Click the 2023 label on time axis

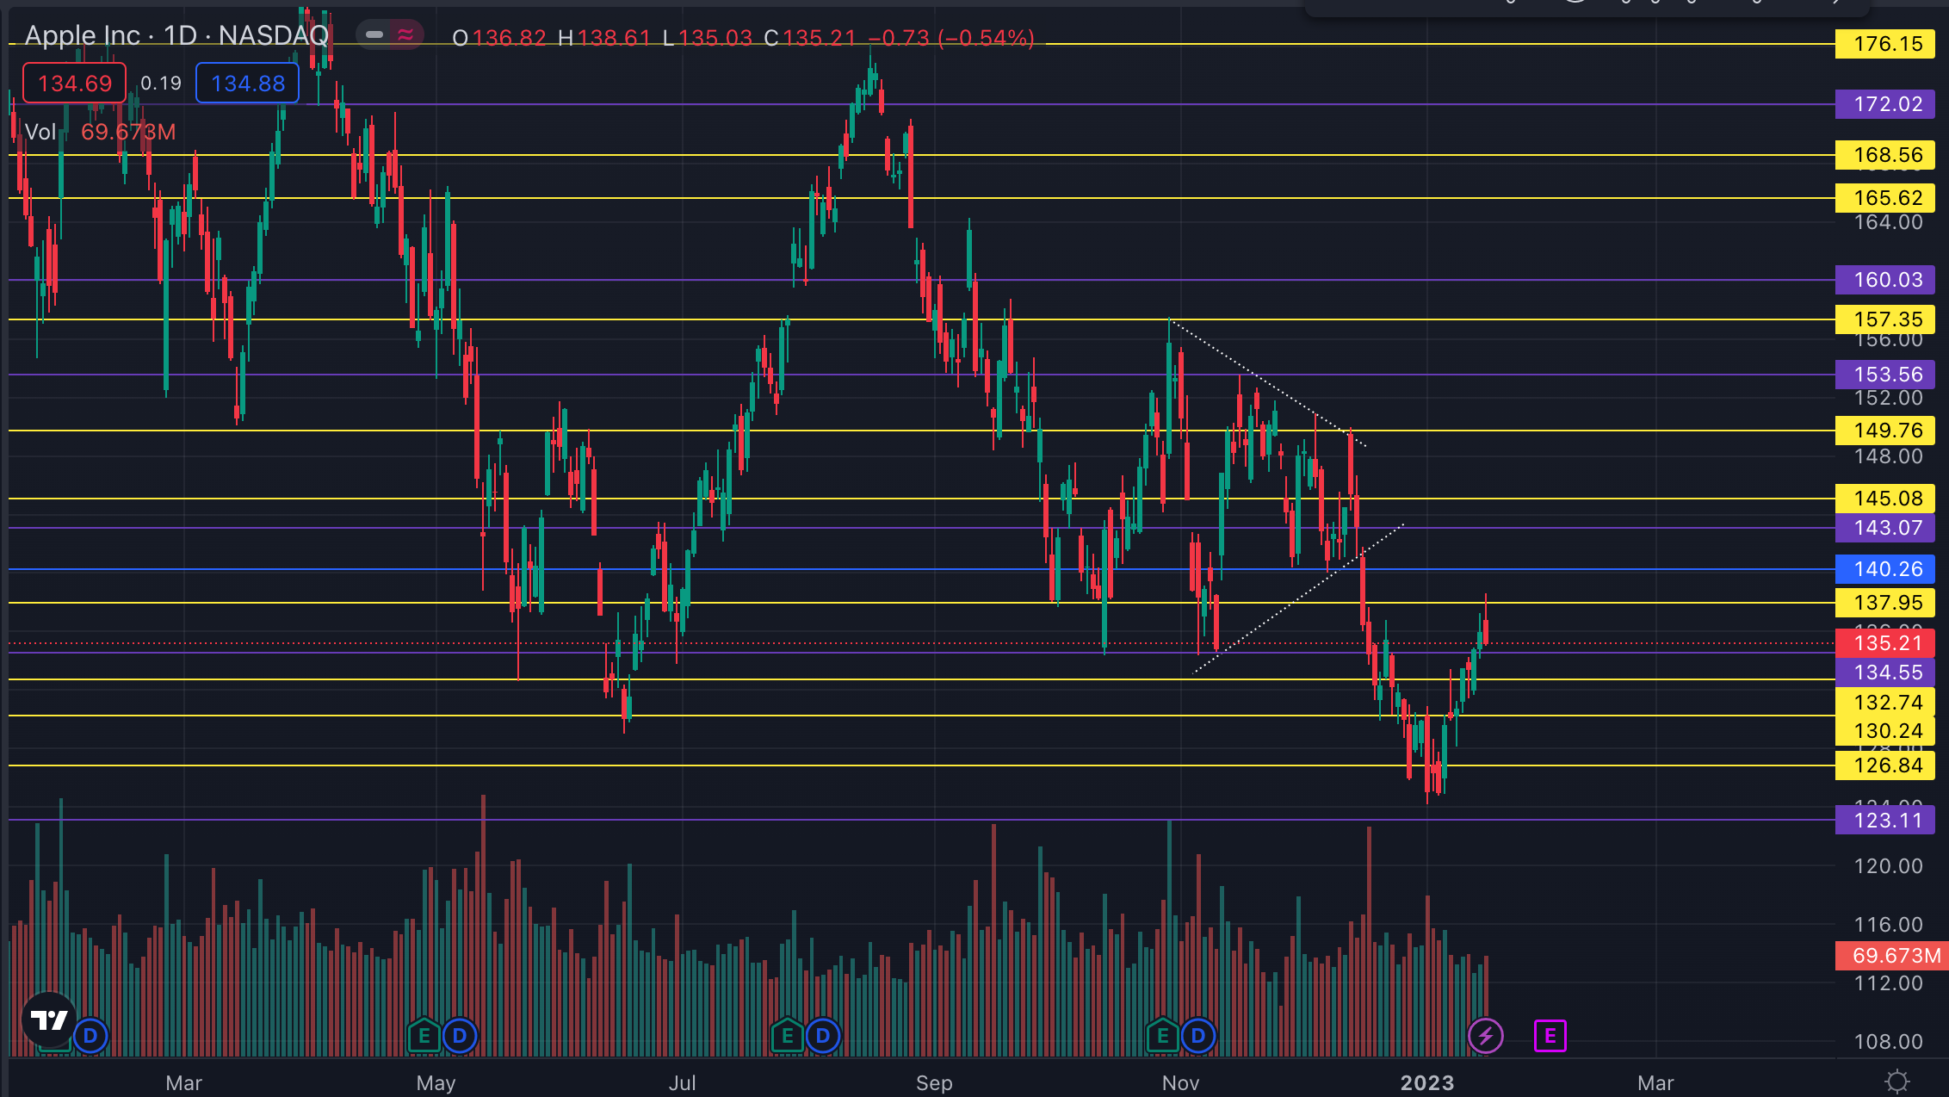pos(1427,1083)
